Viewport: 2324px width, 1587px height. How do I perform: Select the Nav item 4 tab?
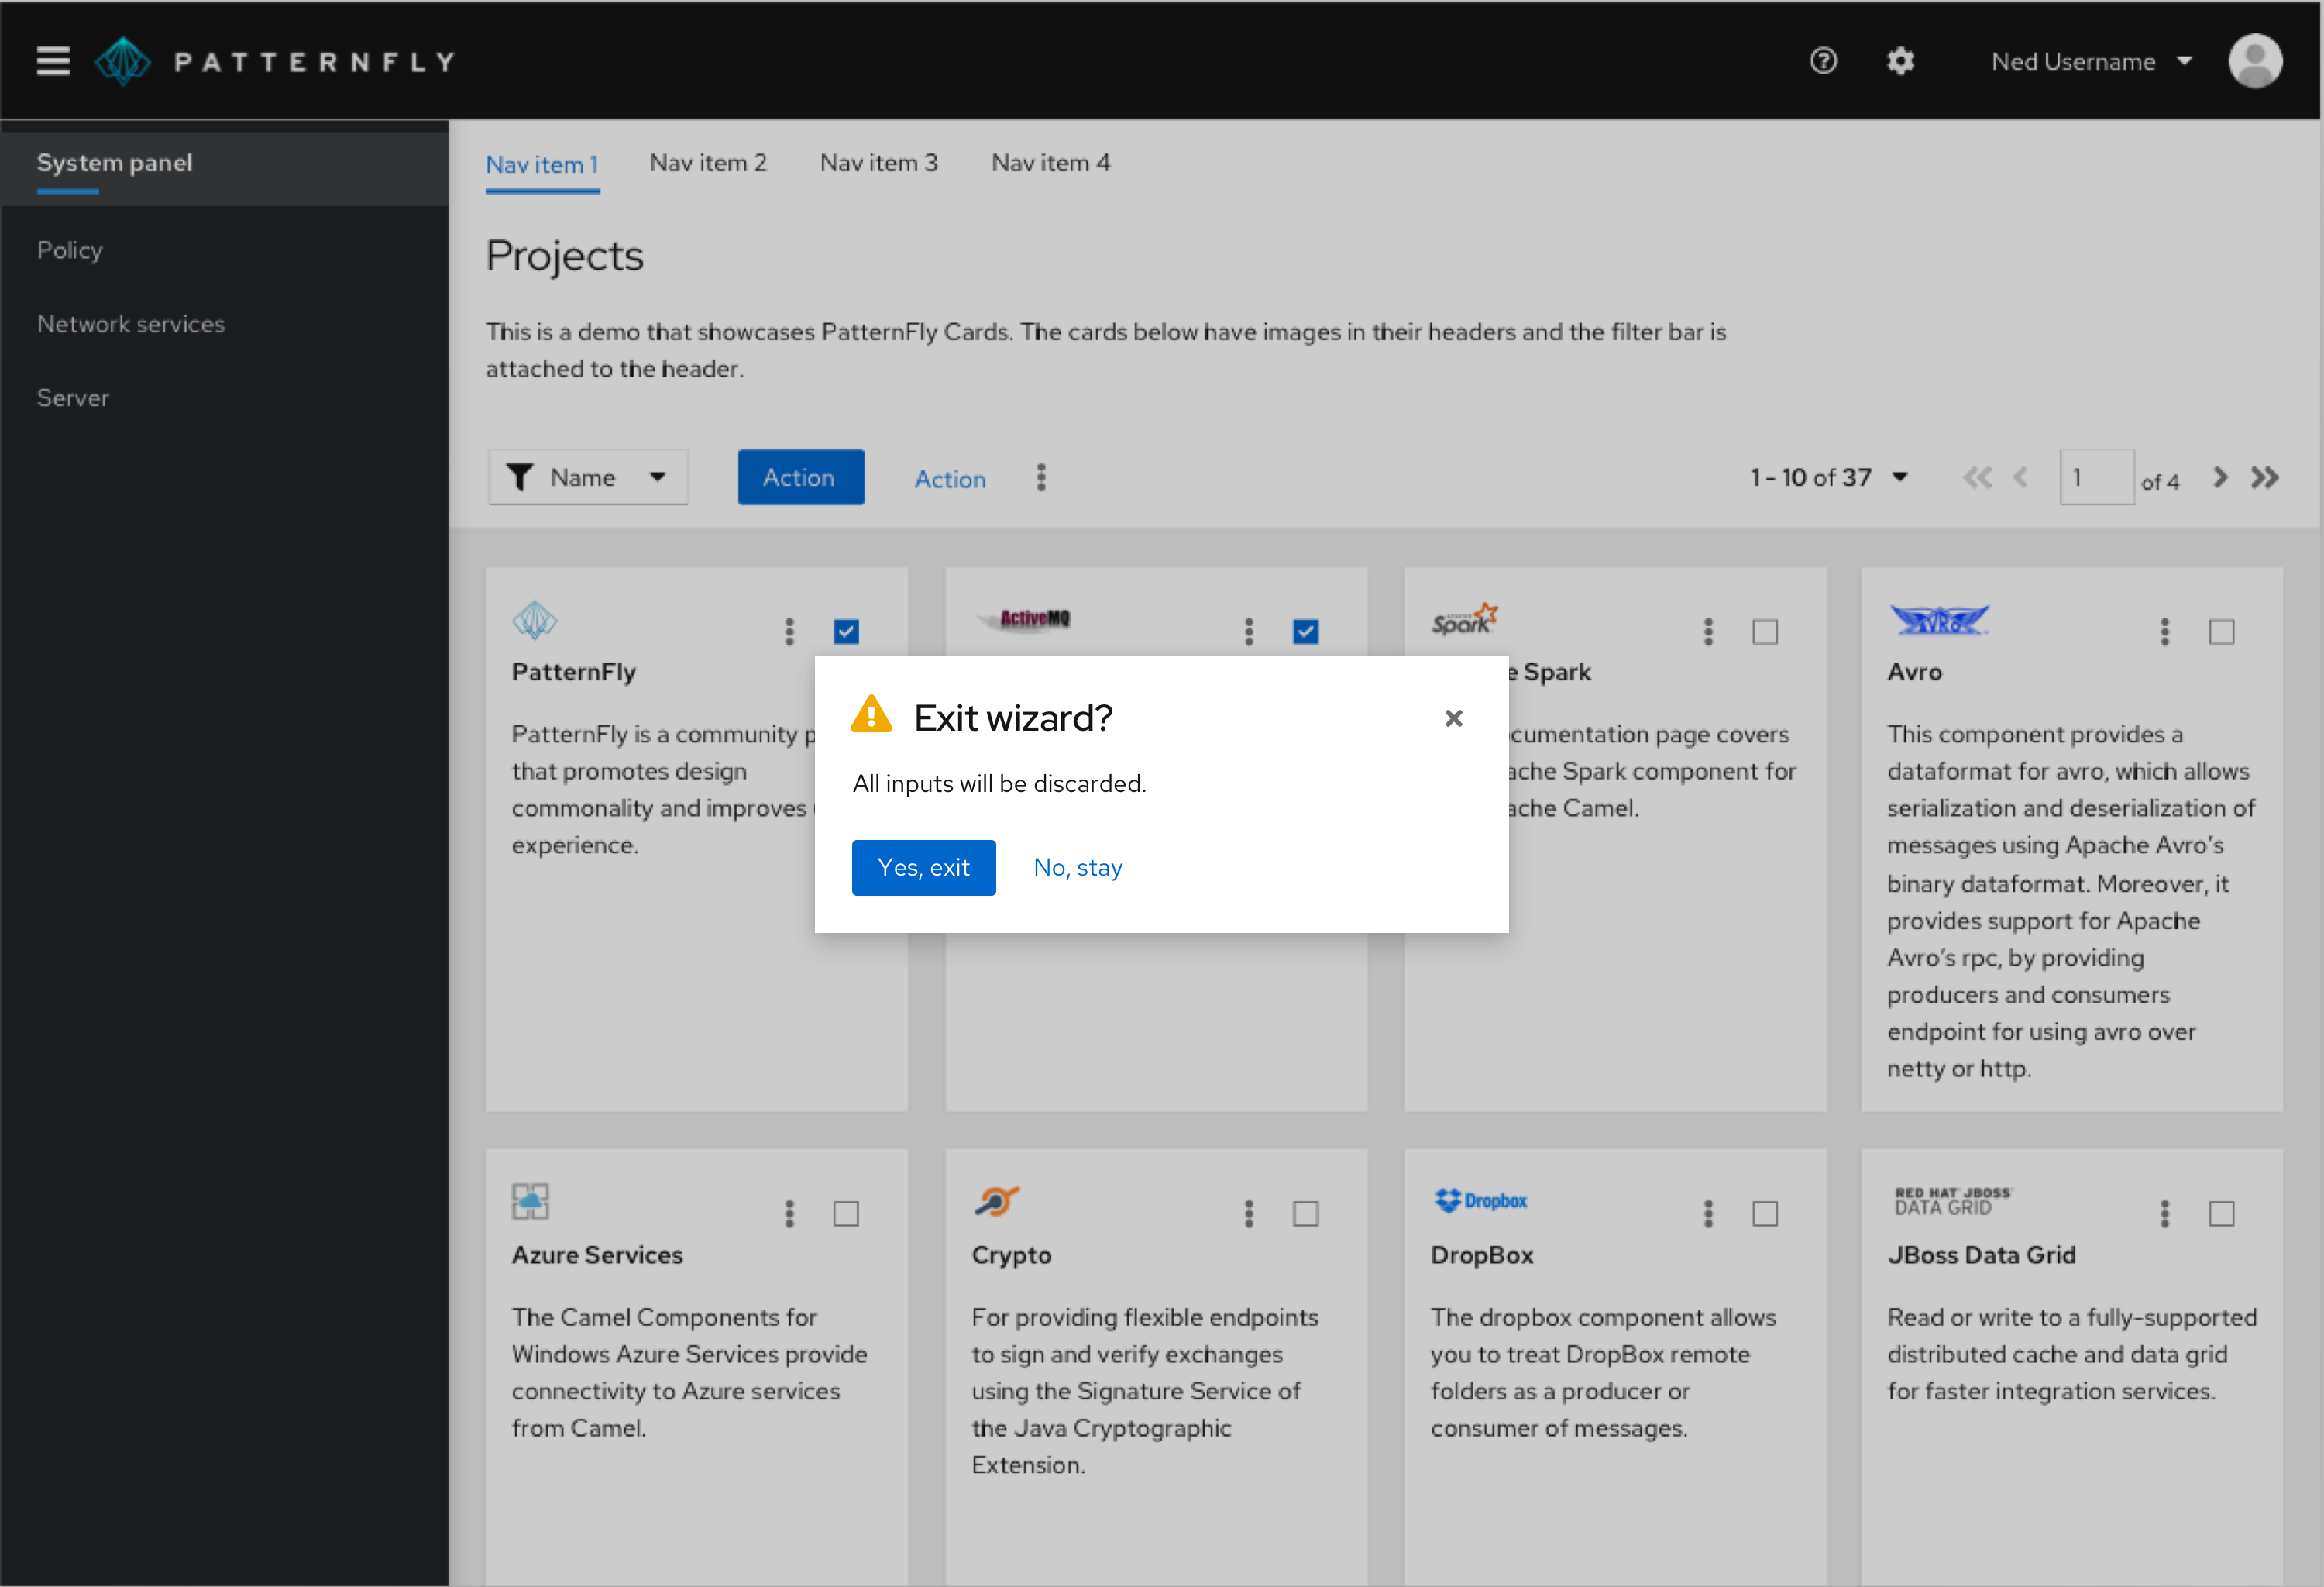point(1047,163)
